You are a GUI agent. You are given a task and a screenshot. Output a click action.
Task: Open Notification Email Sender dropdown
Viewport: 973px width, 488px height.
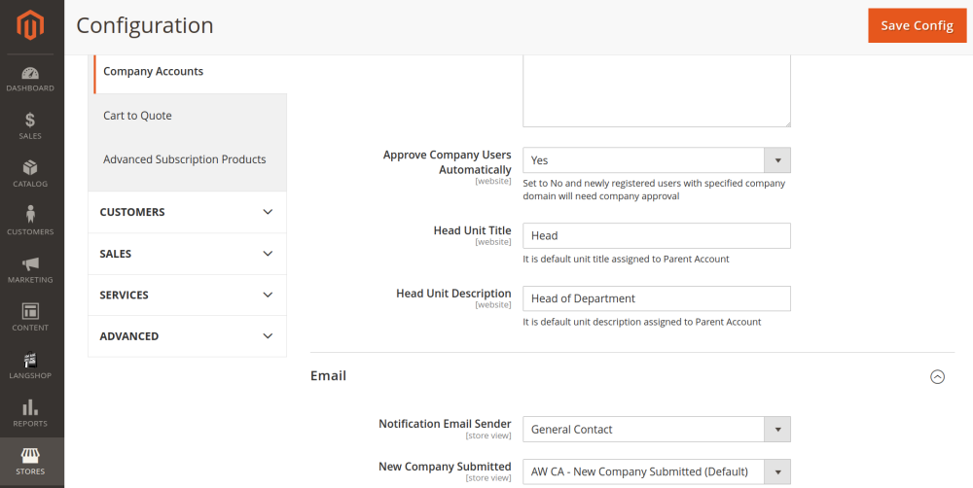pos(657,429)
